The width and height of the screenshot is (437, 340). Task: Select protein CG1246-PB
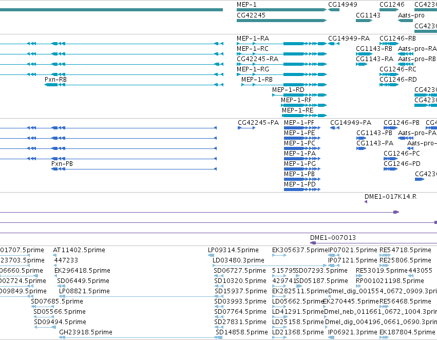tap(402, 123)
